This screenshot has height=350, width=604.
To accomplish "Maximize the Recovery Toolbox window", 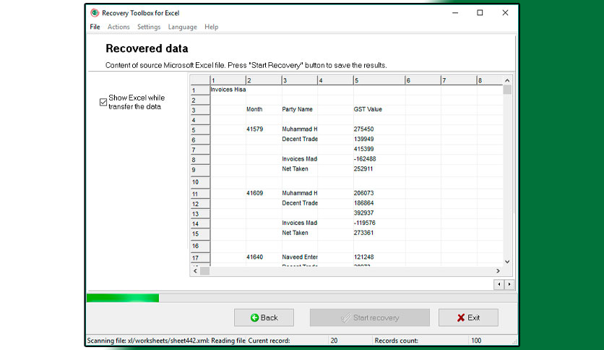I will (x=480, y=13).
